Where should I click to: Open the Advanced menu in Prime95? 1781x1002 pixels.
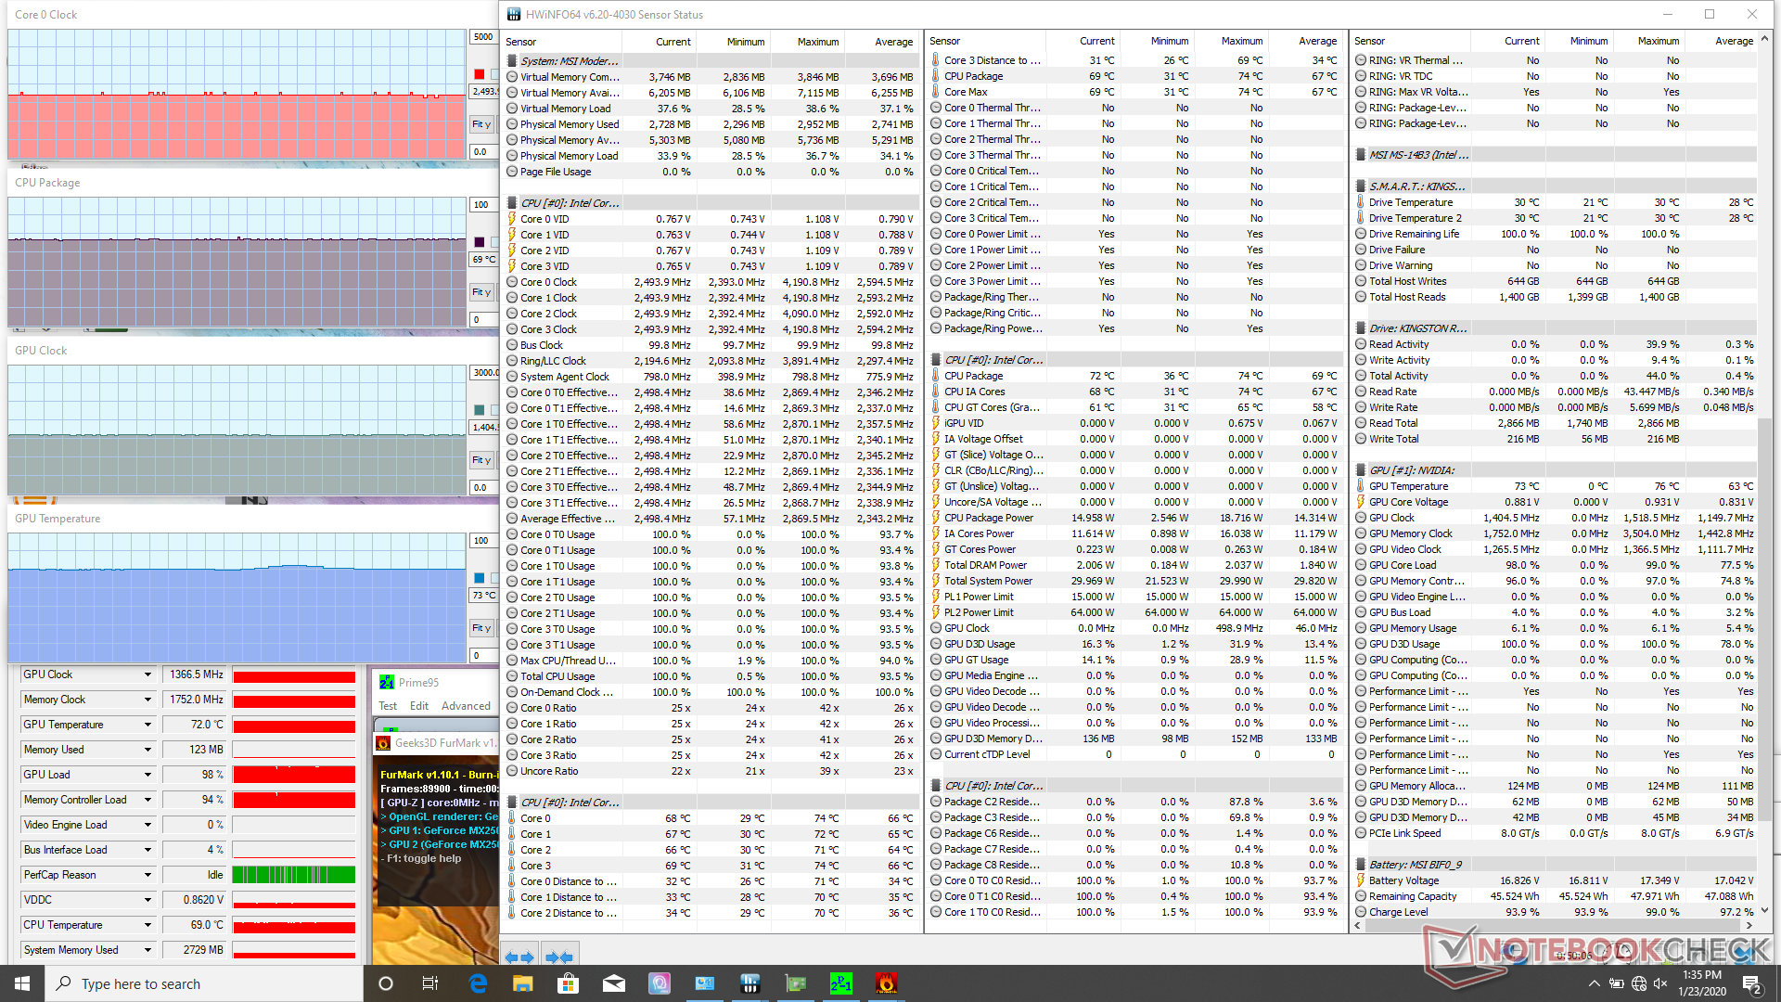(x=466, y=706)
